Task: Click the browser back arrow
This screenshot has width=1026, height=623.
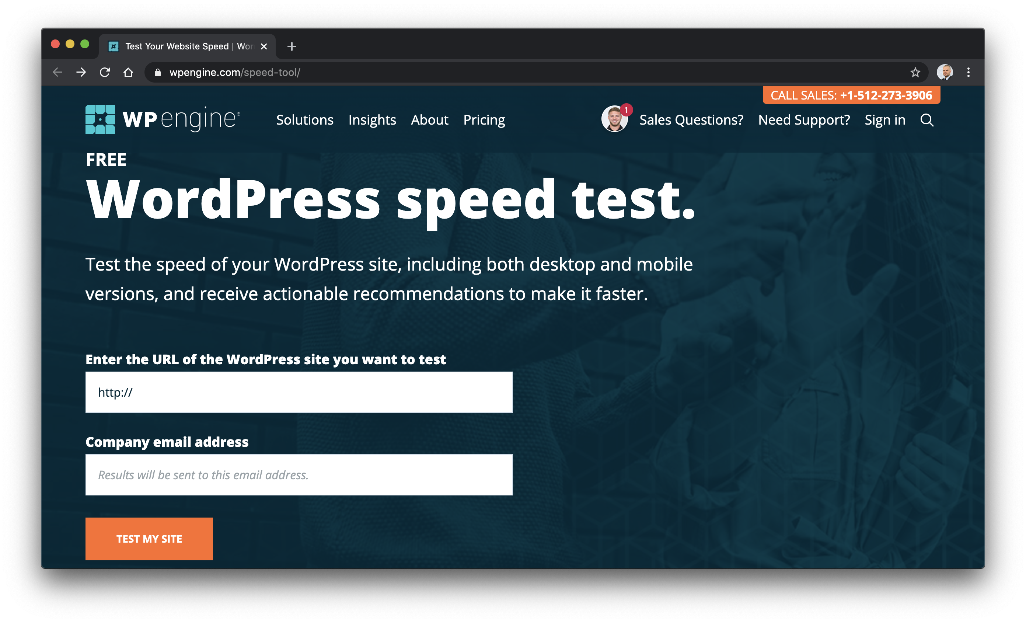Action: coord(57,73)
